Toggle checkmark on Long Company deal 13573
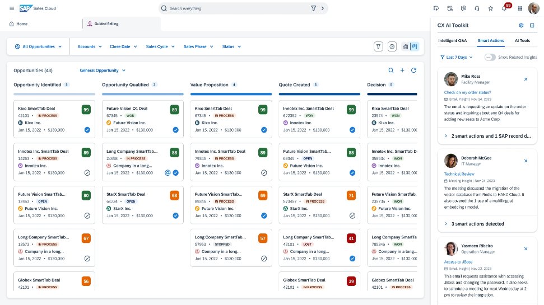 coord(87,259)
